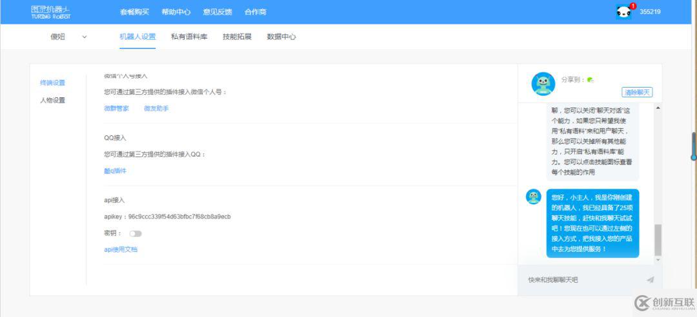This screenshot has height=317, width=697.
Task: Click the chat panel scrollbar thumb
Action: [x=658, y=239]
